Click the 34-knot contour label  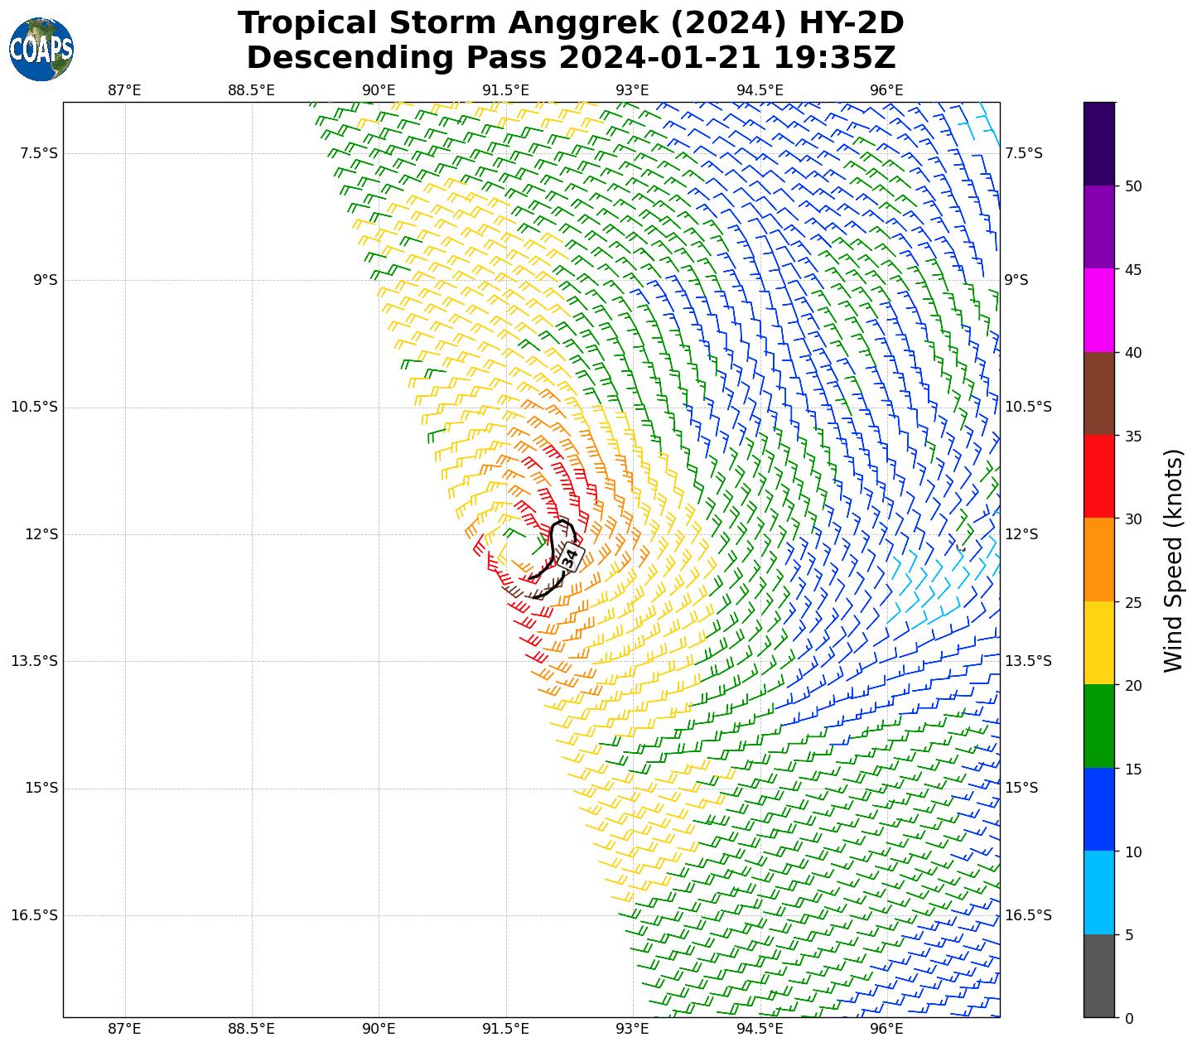click(x=570, y=557)
